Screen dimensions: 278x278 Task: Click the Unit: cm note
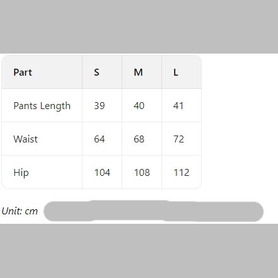click(x=20, y=211)
